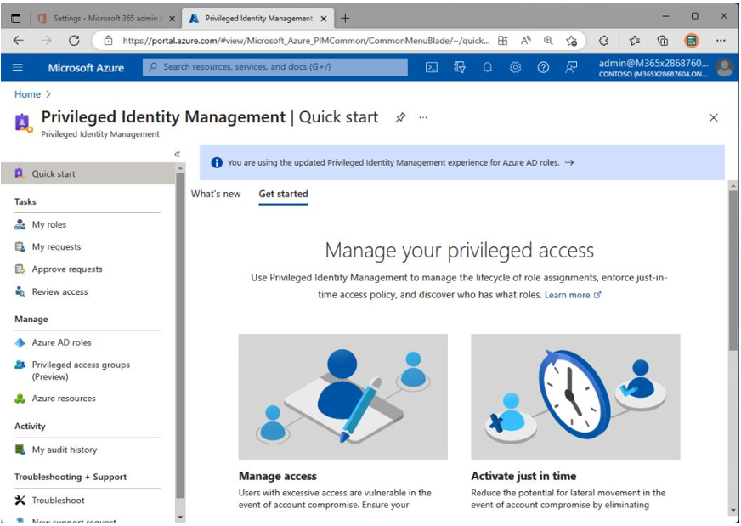
Task: Close the Settings - Microsoft 365 admin tab
Action: click(172, 19)
